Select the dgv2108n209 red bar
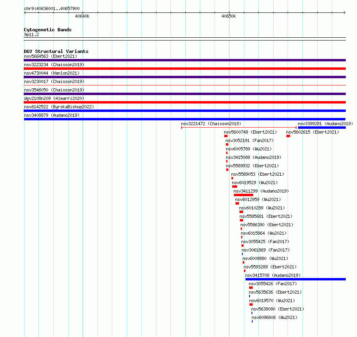The image size is (357, 337). point(185,102)
